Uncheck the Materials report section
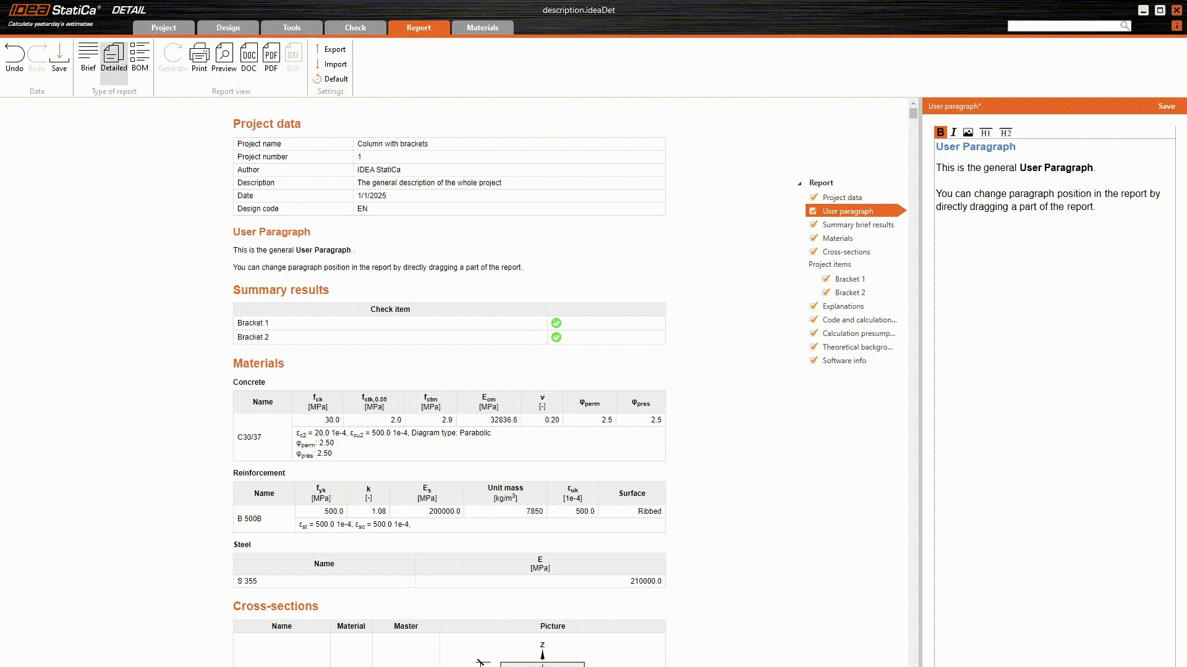The height and width of the screenshot is (667, 1187). tap(814, 238)
